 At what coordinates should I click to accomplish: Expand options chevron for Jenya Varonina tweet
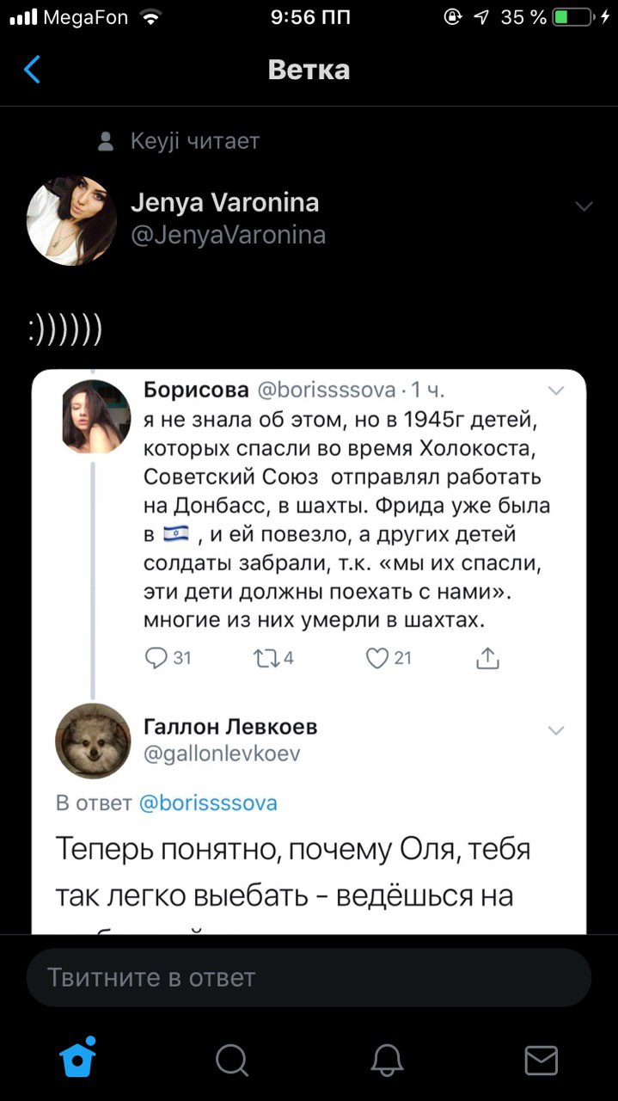tap(584, 206)
